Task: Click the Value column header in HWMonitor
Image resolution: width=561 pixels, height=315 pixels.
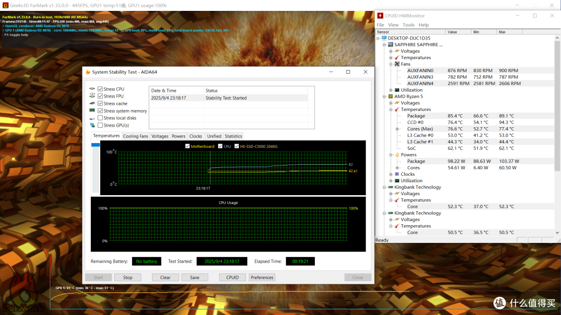Action: click(x=458, y=32)
